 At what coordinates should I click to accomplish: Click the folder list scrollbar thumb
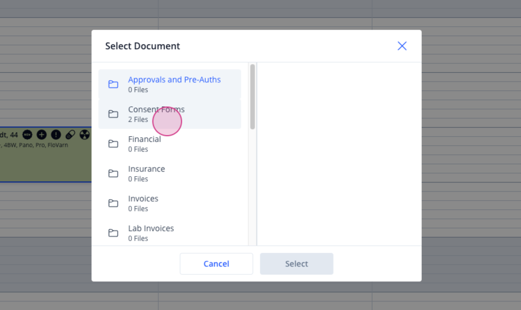point(253,97)
